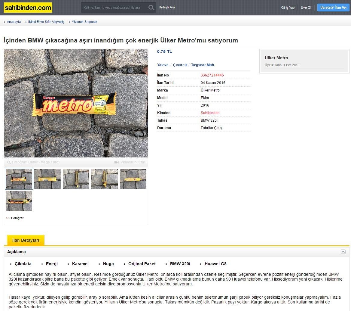Click 1/5 Fotoğraf counter text
Image resolution: width=351 pixels, height=311 pixels.
pyautogui.click(x=15, y=218)
